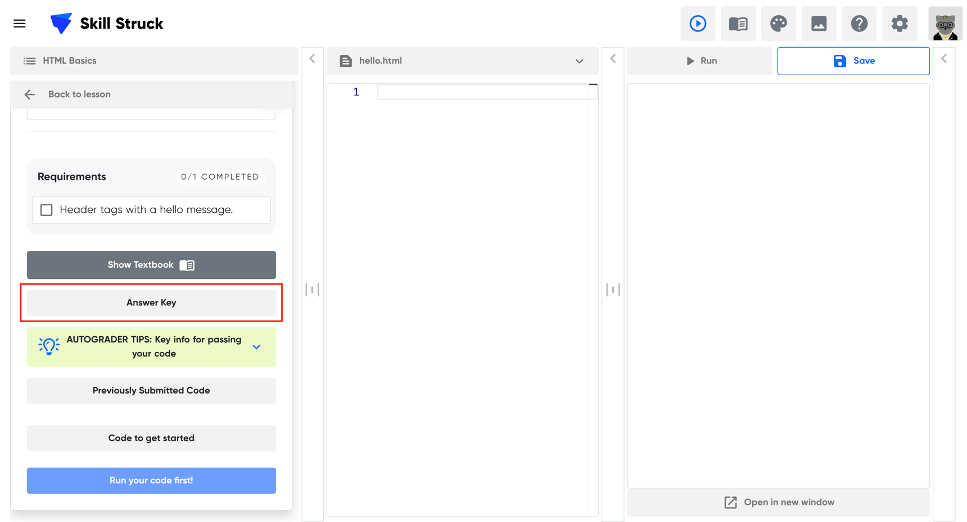Open the help question mark icon

859,24
